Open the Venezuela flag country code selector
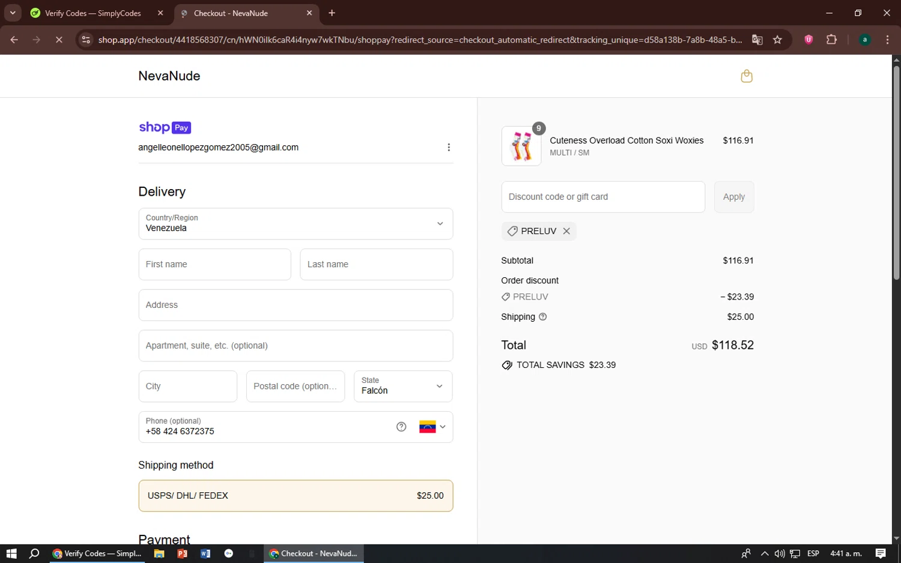901x563 pixels. click(x=432, y=427)
